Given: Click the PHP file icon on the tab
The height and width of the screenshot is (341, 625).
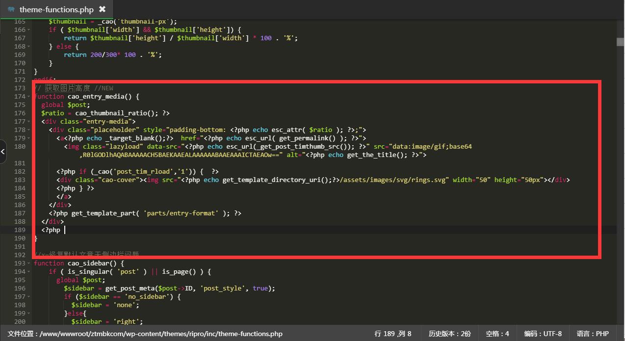Looking at the screenshot, I should [11, 9].
